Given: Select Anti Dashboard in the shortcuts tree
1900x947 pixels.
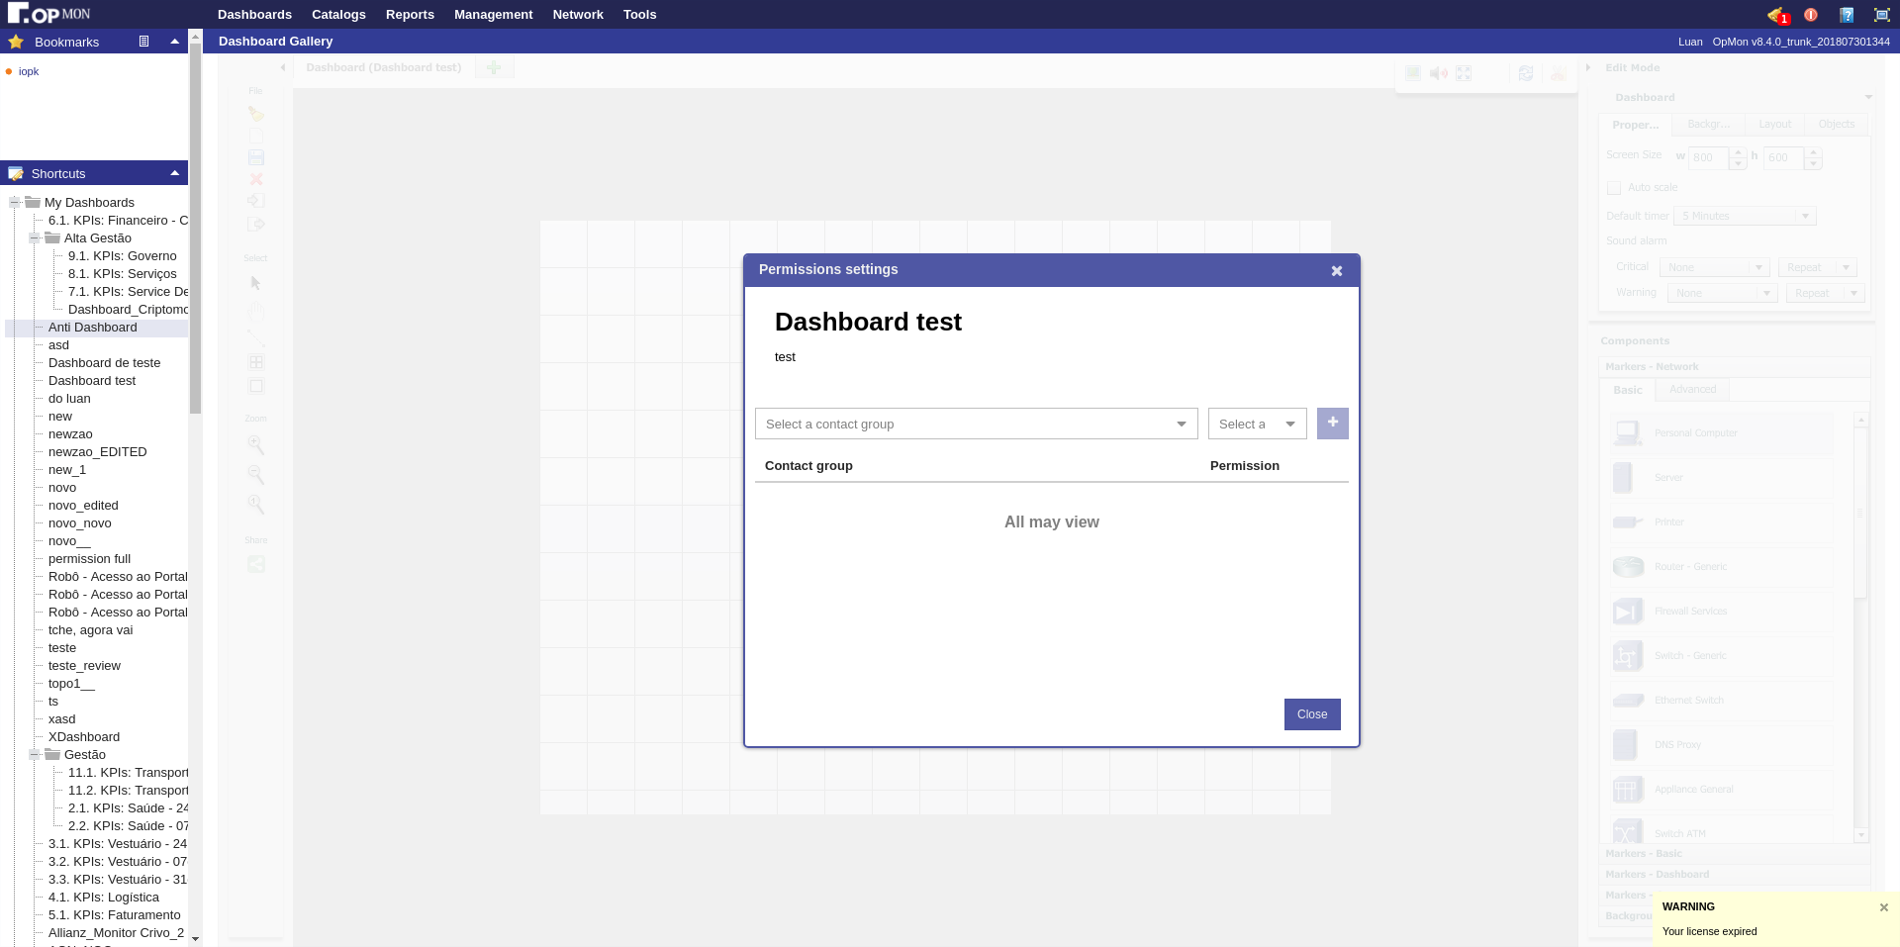Looking at the screenshot, I should [x=92, y=327].
